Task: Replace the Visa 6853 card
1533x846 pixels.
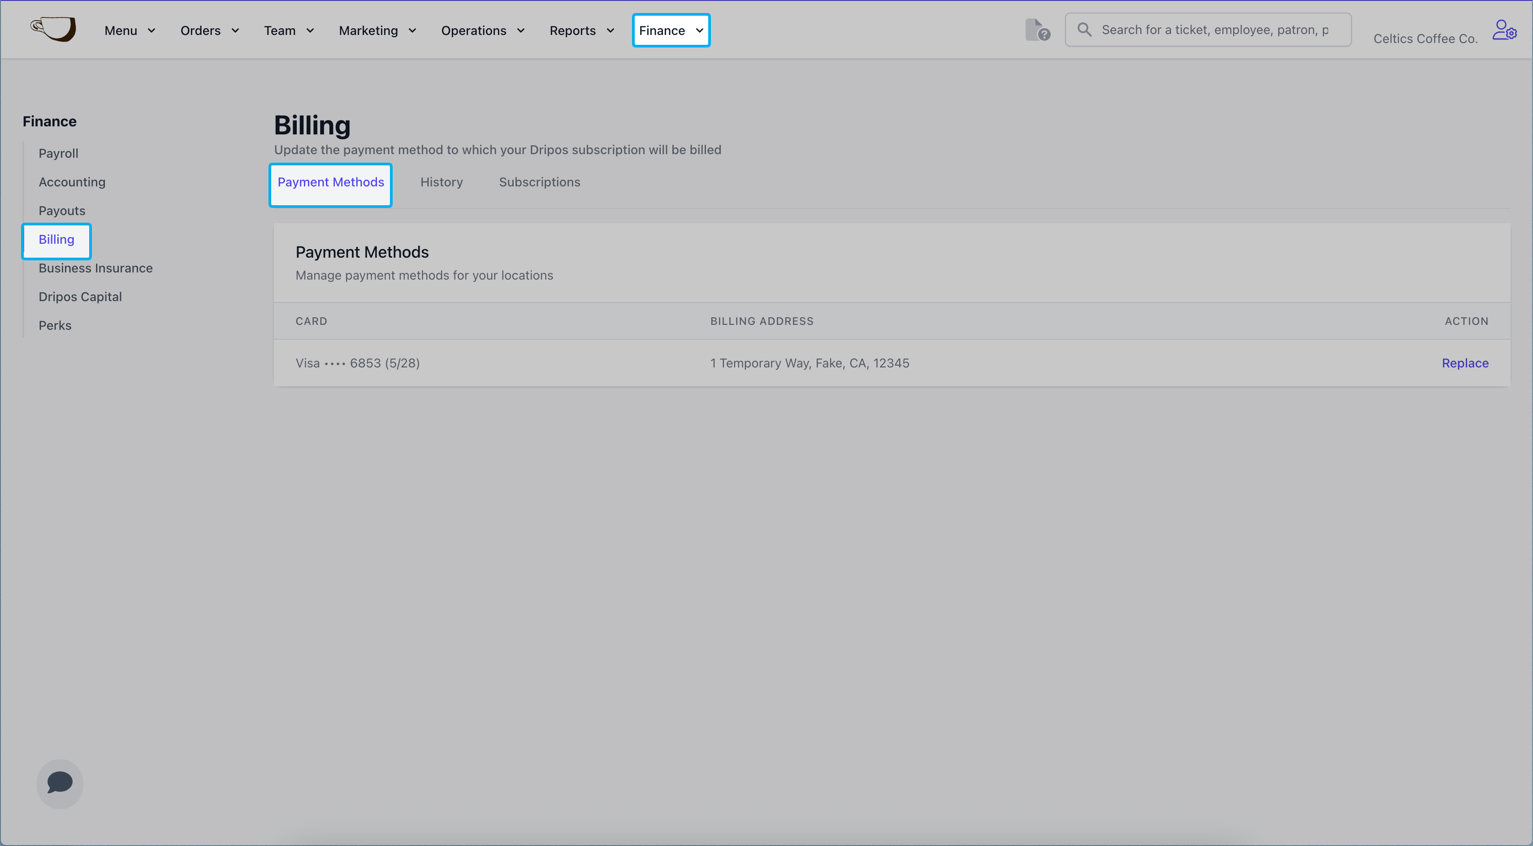Action: coord(1464,363)
